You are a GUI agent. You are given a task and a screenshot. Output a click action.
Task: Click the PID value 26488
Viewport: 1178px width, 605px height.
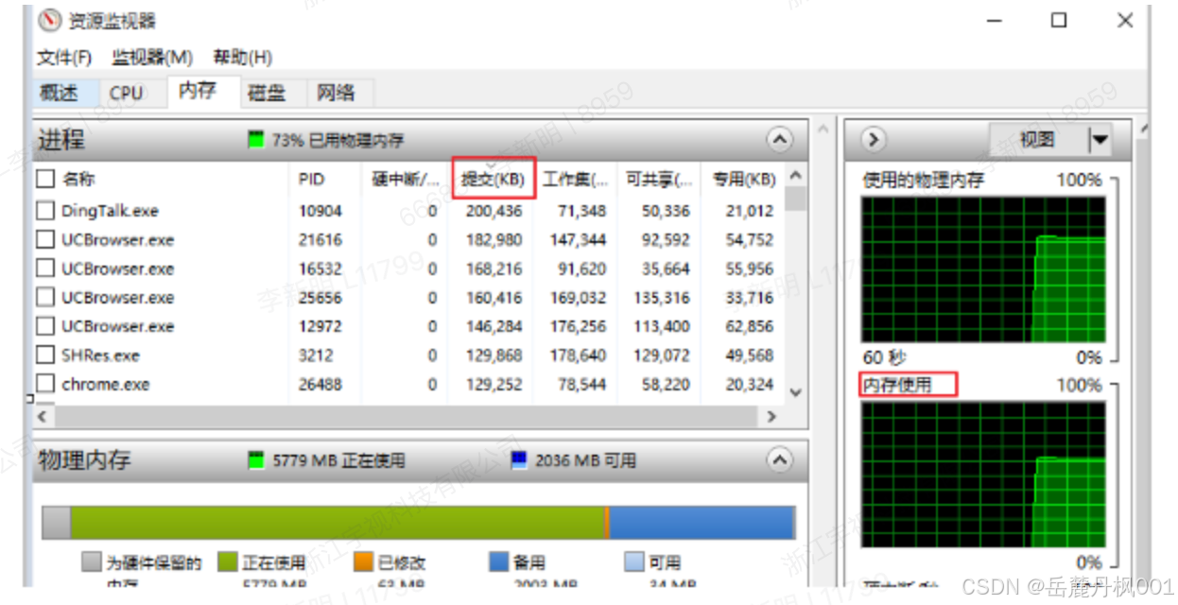tap(320, 385)
